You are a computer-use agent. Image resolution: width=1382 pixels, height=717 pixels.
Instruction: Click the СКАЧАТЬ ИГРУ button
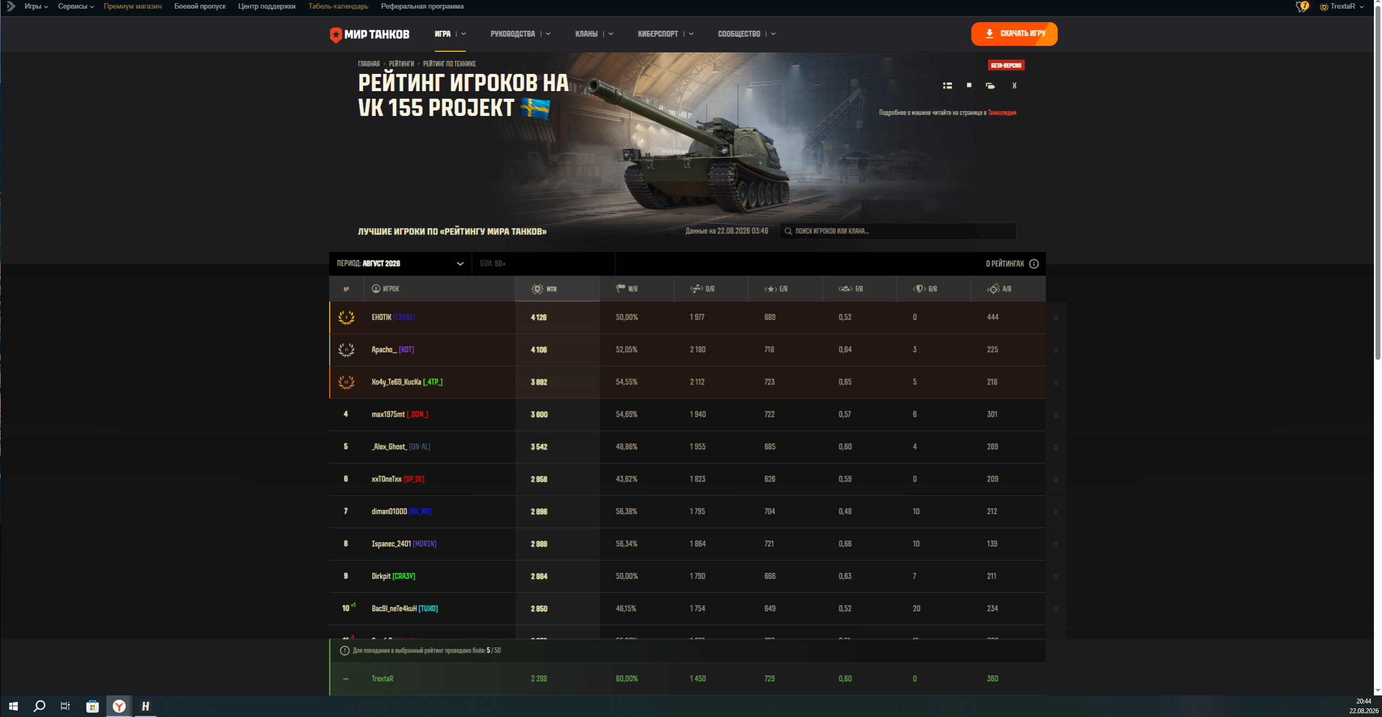1014,34
